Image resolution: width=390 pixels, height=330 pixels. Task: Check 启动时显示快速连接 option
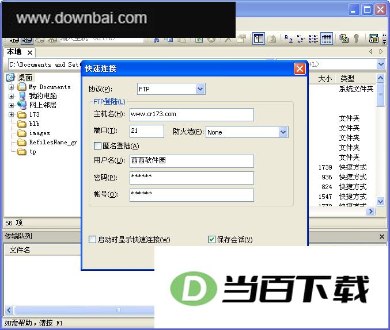pyautogui.click(x=92, y=240)
